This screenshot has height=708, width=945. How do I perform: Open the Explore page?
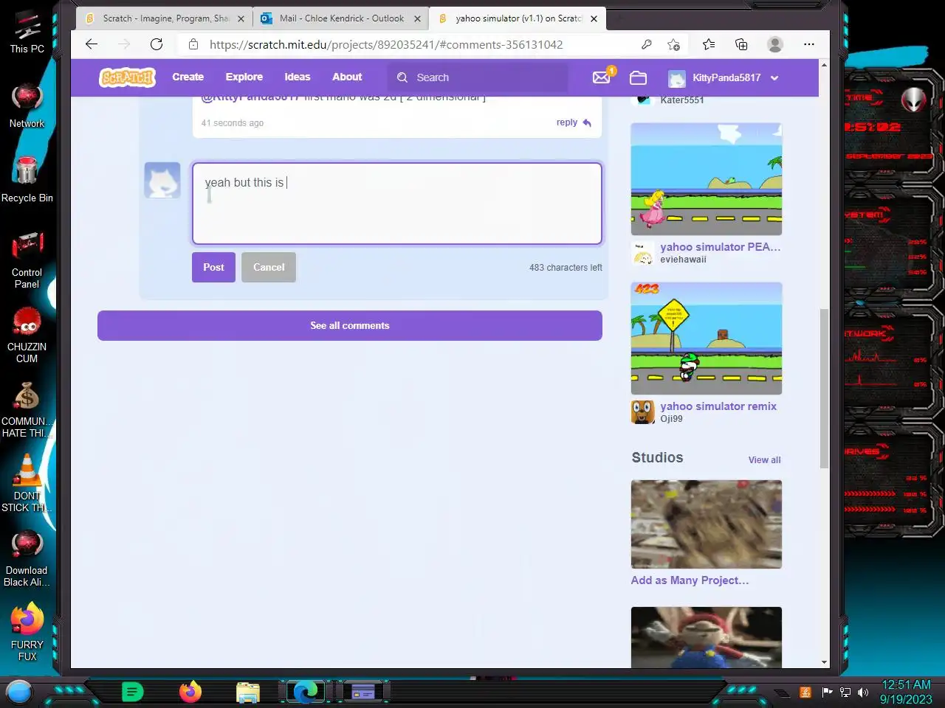(244, 77)
